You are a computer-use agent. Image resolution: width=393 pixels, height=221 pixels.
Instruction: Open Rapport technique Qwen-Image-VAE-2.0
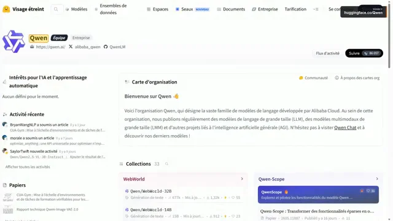click(x=47, y=209)
